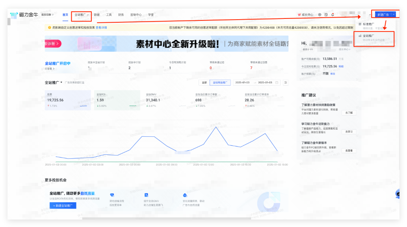Click the notes icon in the header
This screenshot has height=227, width=407.
pyautogui.click(x=326, y=15)
